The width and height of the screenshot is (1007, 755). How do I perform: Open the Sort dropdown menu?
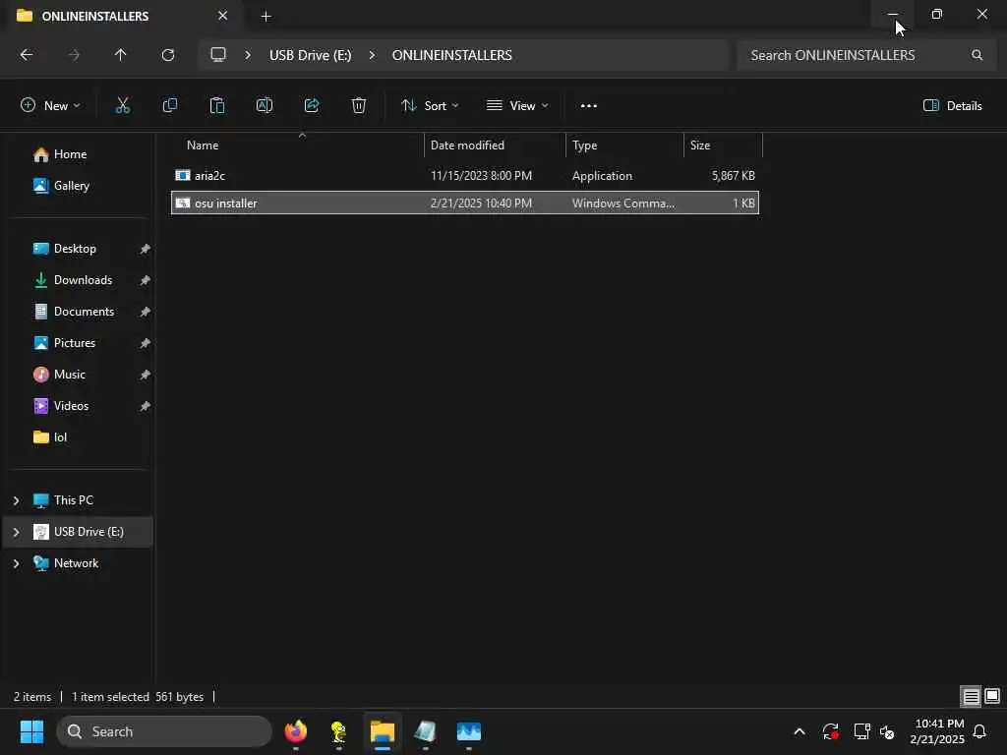pyautogui.click(x=430, y=106)
